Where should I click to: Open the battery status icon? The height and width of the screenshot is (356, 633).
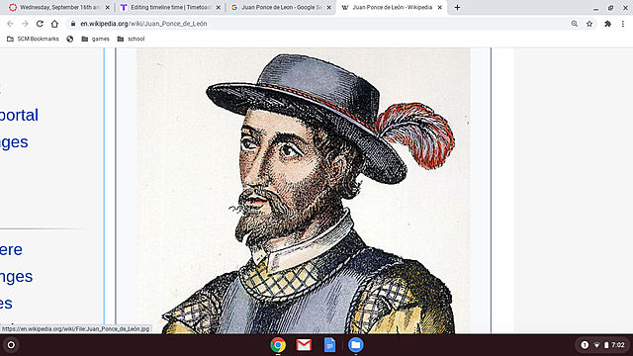coord(606,345)
